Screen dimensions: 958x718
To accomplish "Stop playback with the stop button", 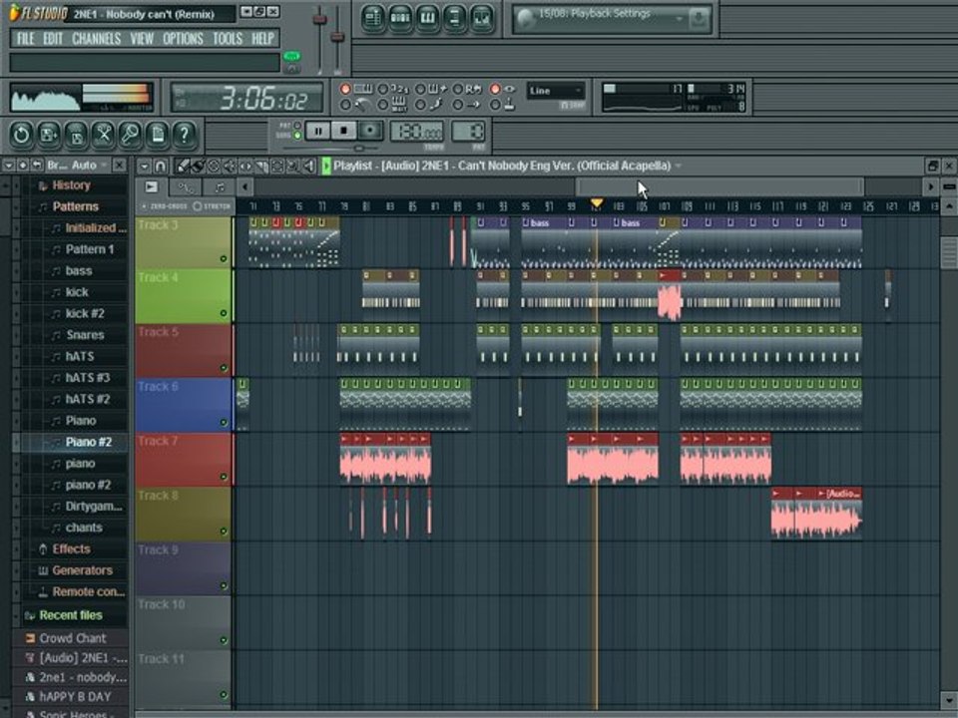I will tap(344, 131).
